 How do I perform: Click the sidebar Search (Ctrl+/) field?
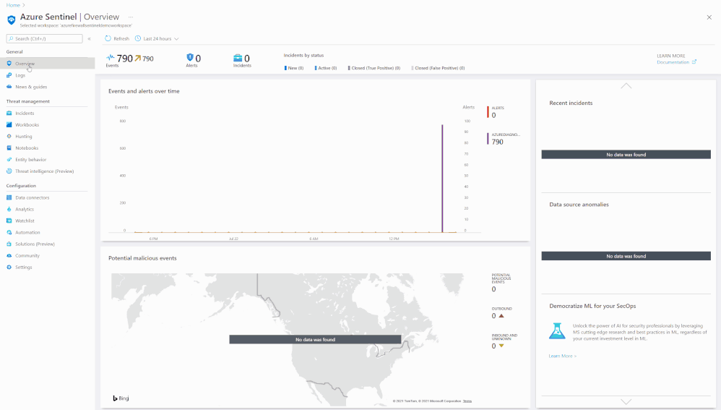coord(45,38)
